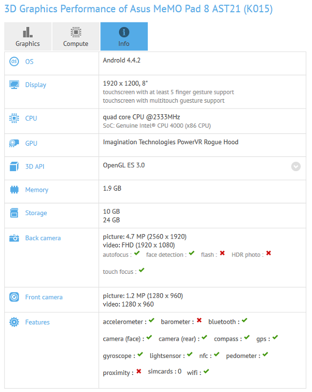Click the 24 GB storage value
Image resolution: width=312 pixels, height=392 pixels.
click(x=111, y=220)
